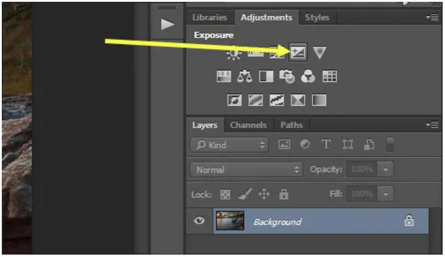
Task: Click the Fill label
Action: pyautogui.click(x=336, y=194)
